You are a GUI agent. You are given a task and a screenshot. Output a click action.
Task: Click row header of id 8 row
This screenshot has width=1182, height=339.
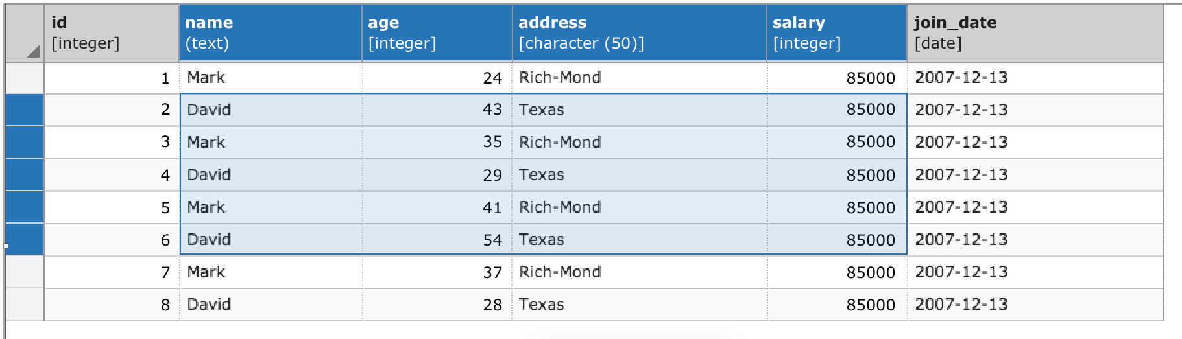(x=25, y=305)
